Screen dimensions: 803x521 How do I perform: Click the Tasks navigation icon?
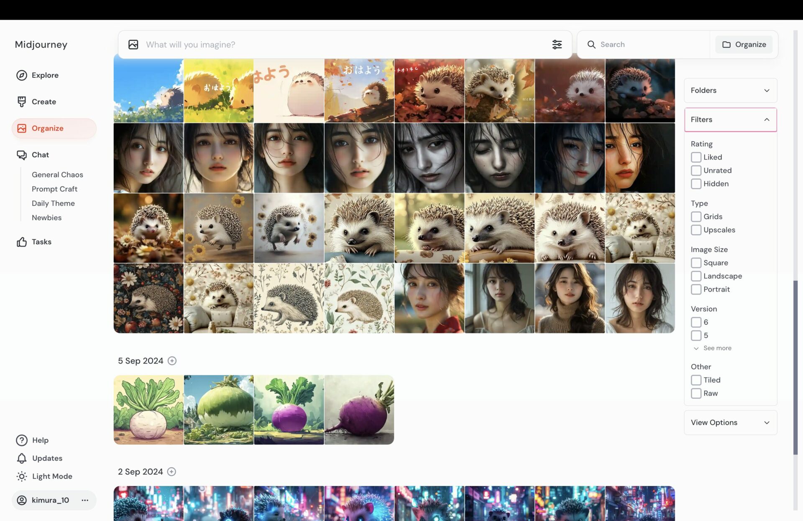click(21, 241)
